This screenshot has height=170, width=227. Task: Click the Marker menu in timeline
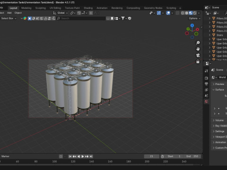click(x=5, y=156)
